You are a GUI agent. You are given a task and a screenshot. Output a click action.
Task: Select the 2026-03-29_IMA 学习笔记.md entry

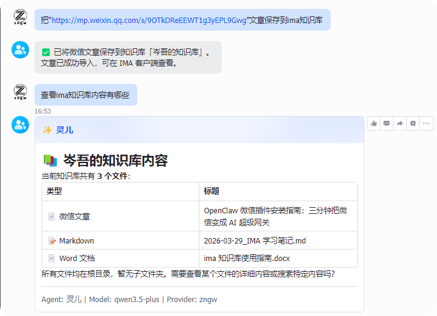tap(254, 241)
